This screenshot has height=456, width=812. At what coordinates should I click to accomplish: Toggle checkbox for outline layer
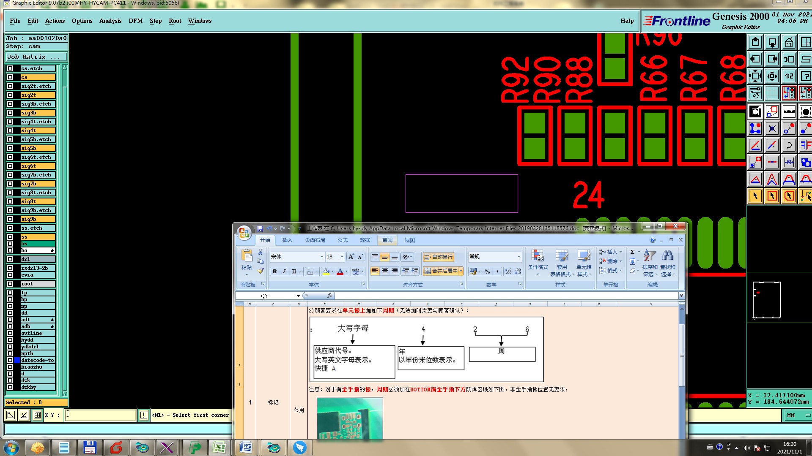(x=10, y=333)
